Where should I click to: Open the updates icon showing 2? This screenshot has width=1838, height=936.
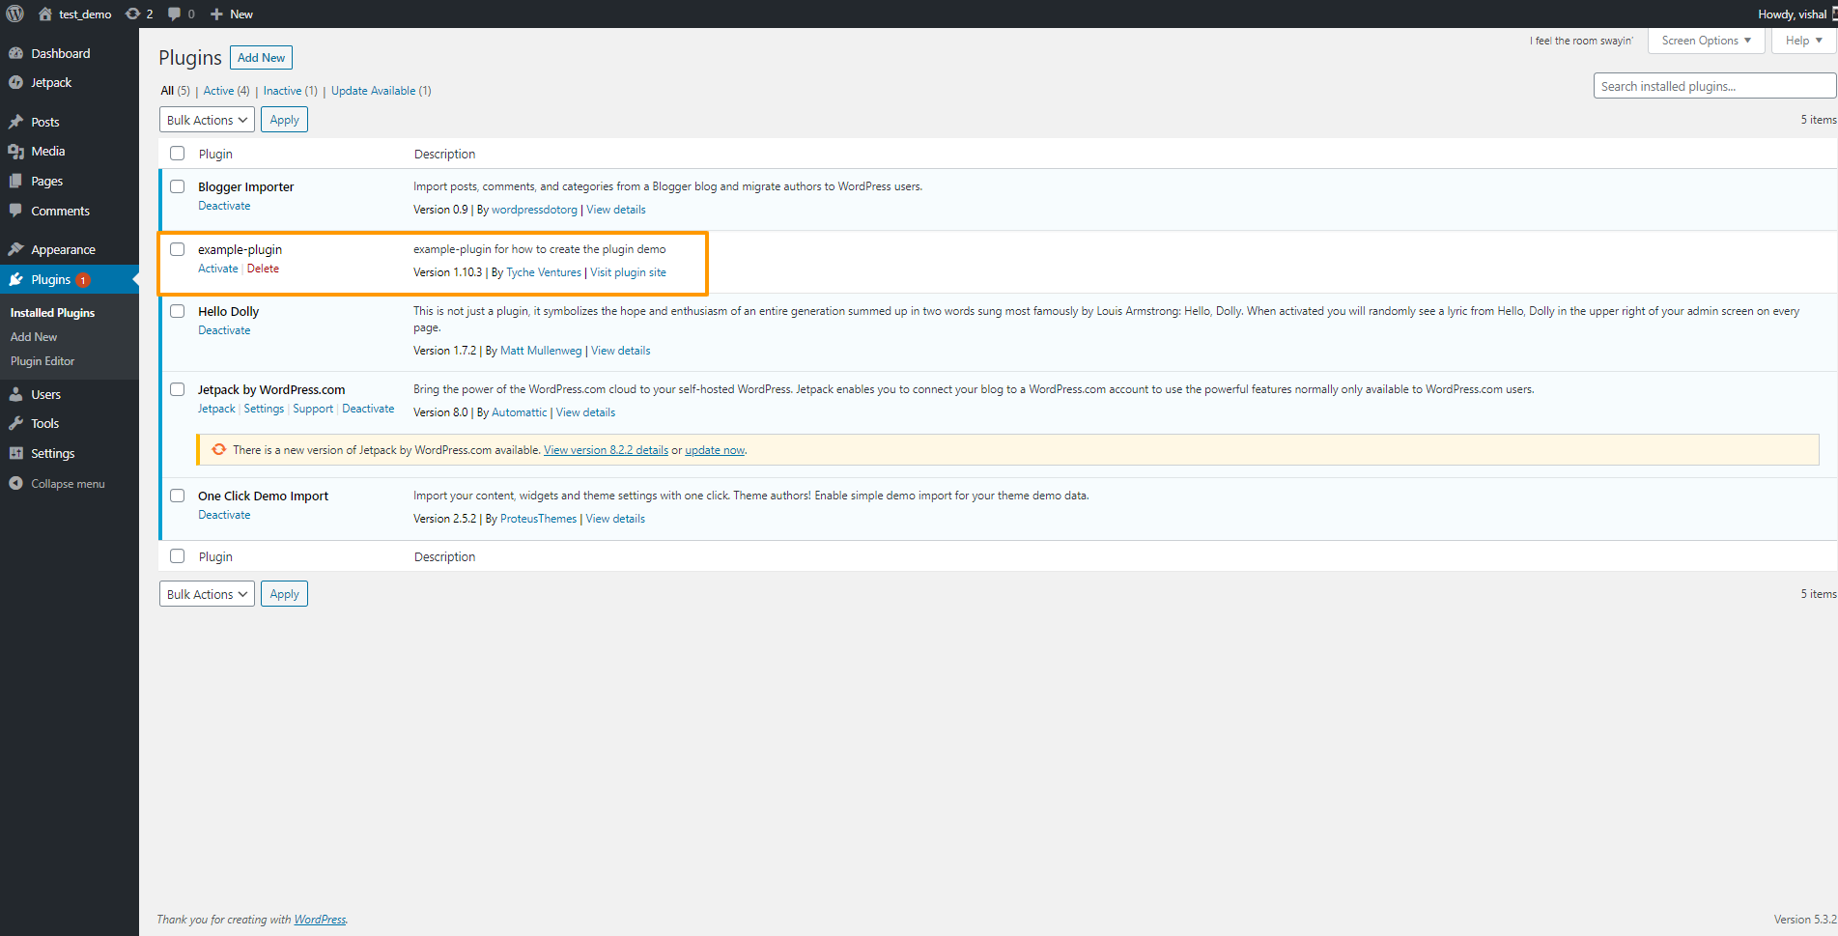133,14
